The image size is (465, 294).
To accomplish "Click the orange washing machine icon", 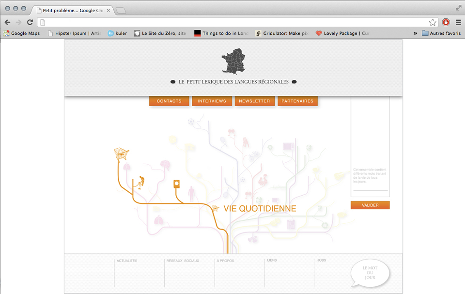I will click(x=176, y=184).
